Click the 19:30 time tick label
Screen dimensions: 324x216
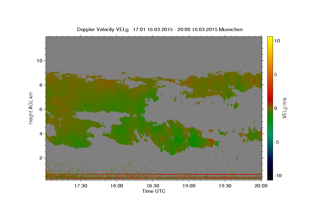point(225,186)
